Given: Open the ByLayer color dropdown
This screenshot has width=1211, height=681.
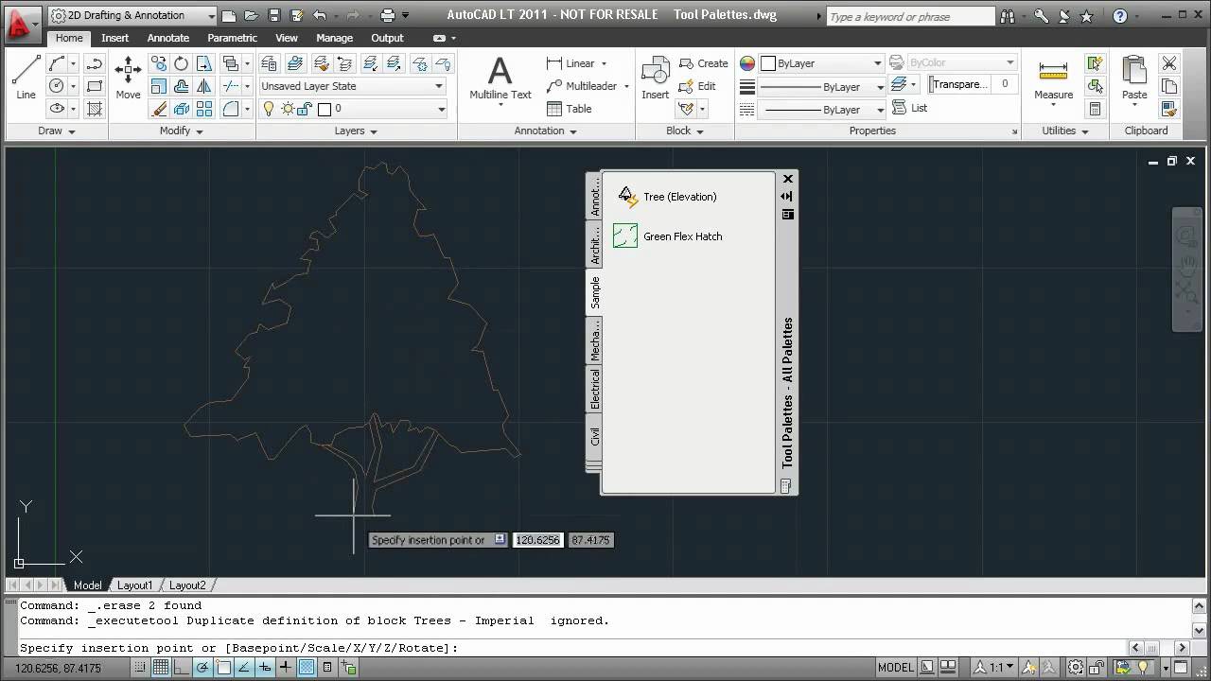Looking at the screenshot, I should (x=821, y=63).
